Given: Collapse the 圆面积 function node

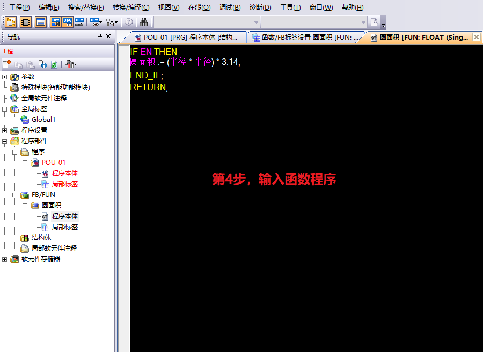Looking at the screenshot, I should pos(25,206).
